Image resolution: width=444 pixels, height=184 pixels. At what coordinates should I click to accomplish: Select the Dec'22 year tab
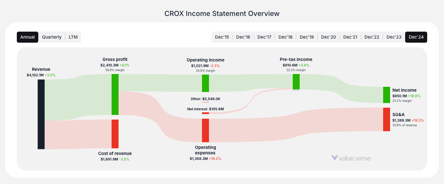click(x=372, y=37)
